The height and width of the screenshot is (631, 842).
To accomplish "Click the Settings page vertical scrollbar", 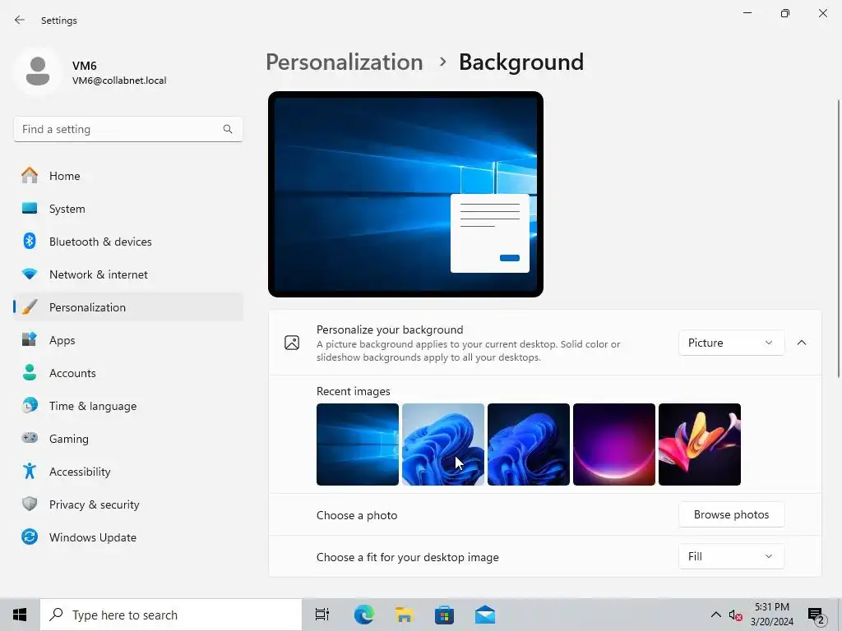I will 838,238.
